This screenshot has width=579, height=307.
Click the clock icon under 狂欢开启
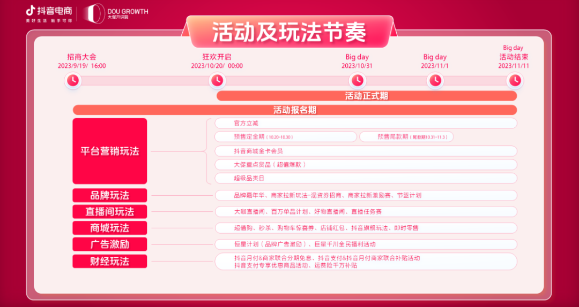[x=217, y=80]
